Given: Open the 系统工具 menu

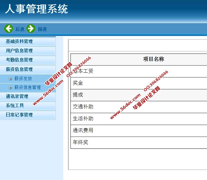Looking at the screenshot, I should [15, 106].
